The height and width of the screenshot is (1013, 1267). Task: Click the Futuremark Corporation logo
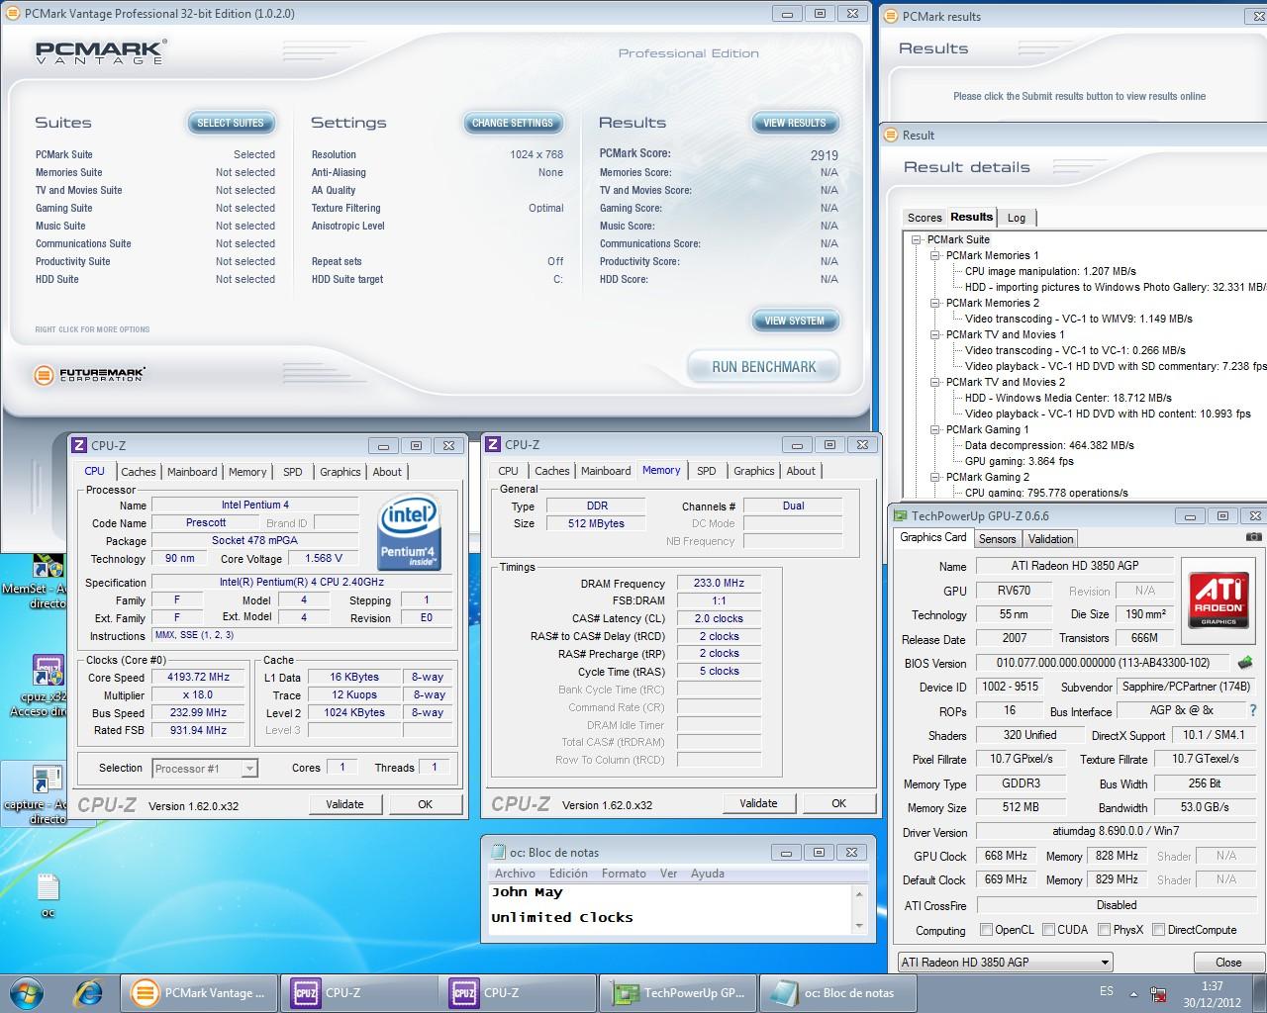point(89,375)
